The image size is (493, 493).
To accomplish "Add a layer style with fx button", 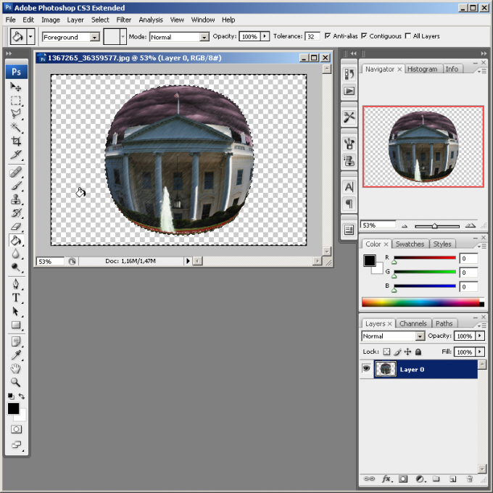I will point(386,478).
